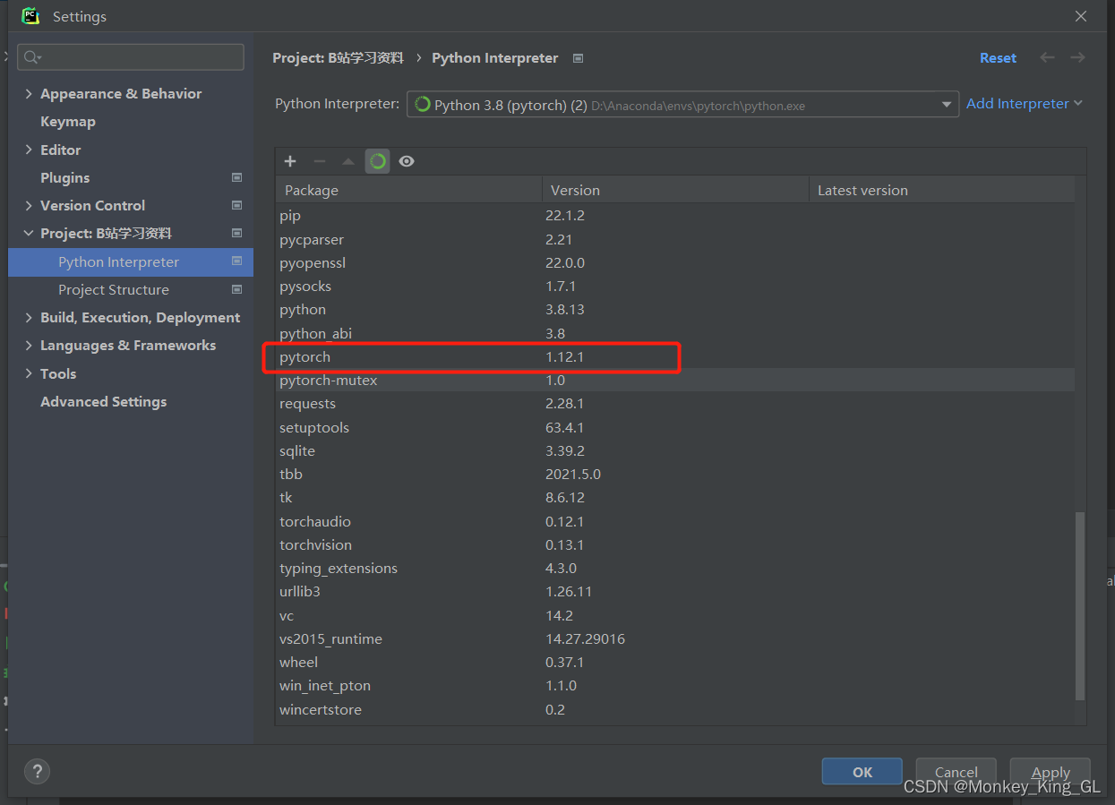Screen dimensions: 1115x805
Task: Click the project scope icon next to Project Structure
Action: [x=236, y=289]
